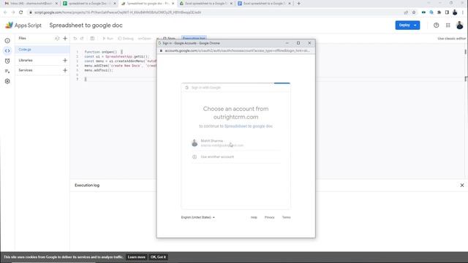This screenshot has width=468, height=263.
Task: Open the Executions list icon
Action: coord(7,71)
